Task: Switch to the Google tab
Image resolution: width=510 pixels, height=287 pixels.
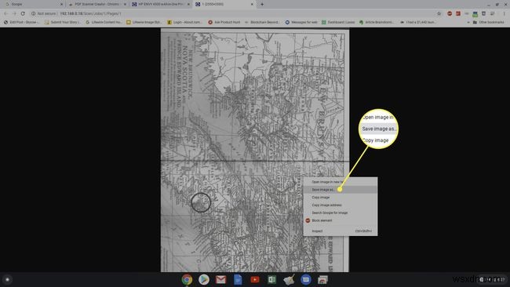Action: [x=32, y=4]
